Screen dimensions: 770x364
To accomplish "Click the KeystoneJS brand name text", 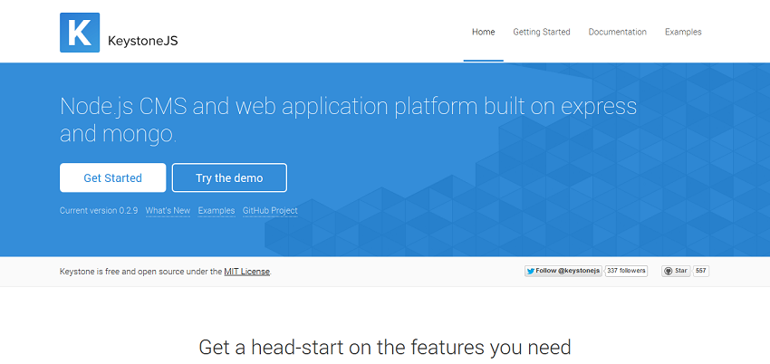I will pos(144,40).
